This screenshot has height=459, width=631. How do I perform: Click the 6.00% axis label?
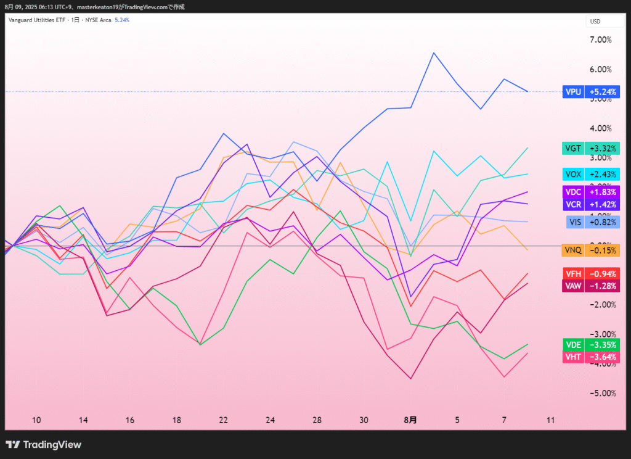coord(600,69)
